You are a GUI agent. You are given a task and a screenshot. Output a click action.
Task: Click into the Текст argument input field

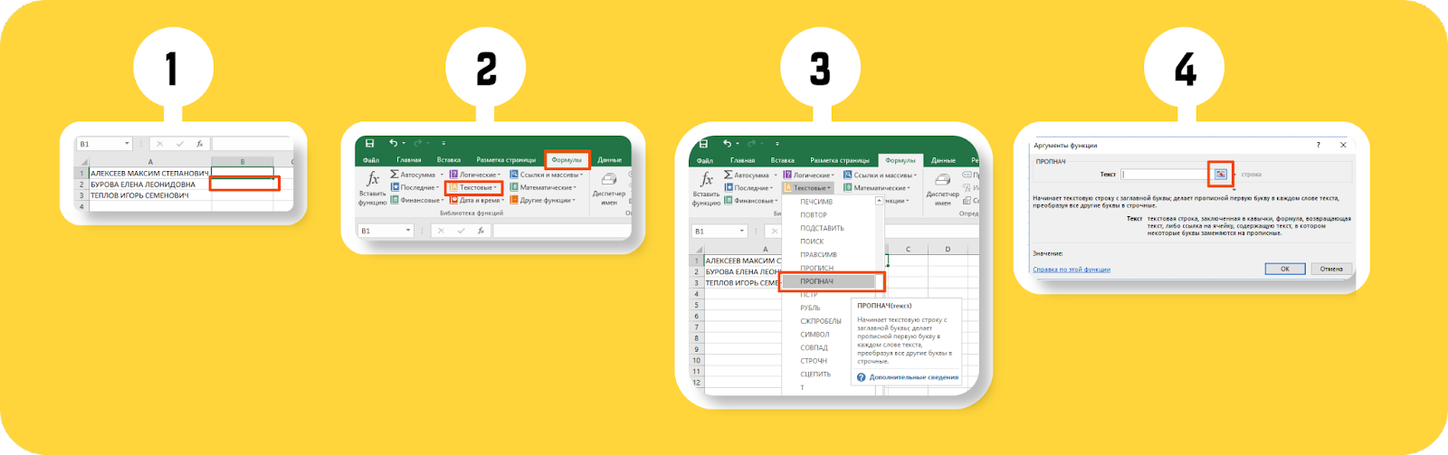(1165, 174)
